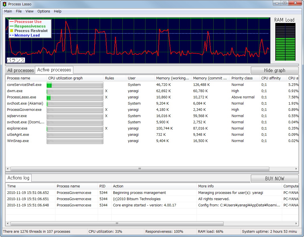Click the actions log horizontal scrollbar thumb
Screen dimensions: 304x237
tap(117, 223)
